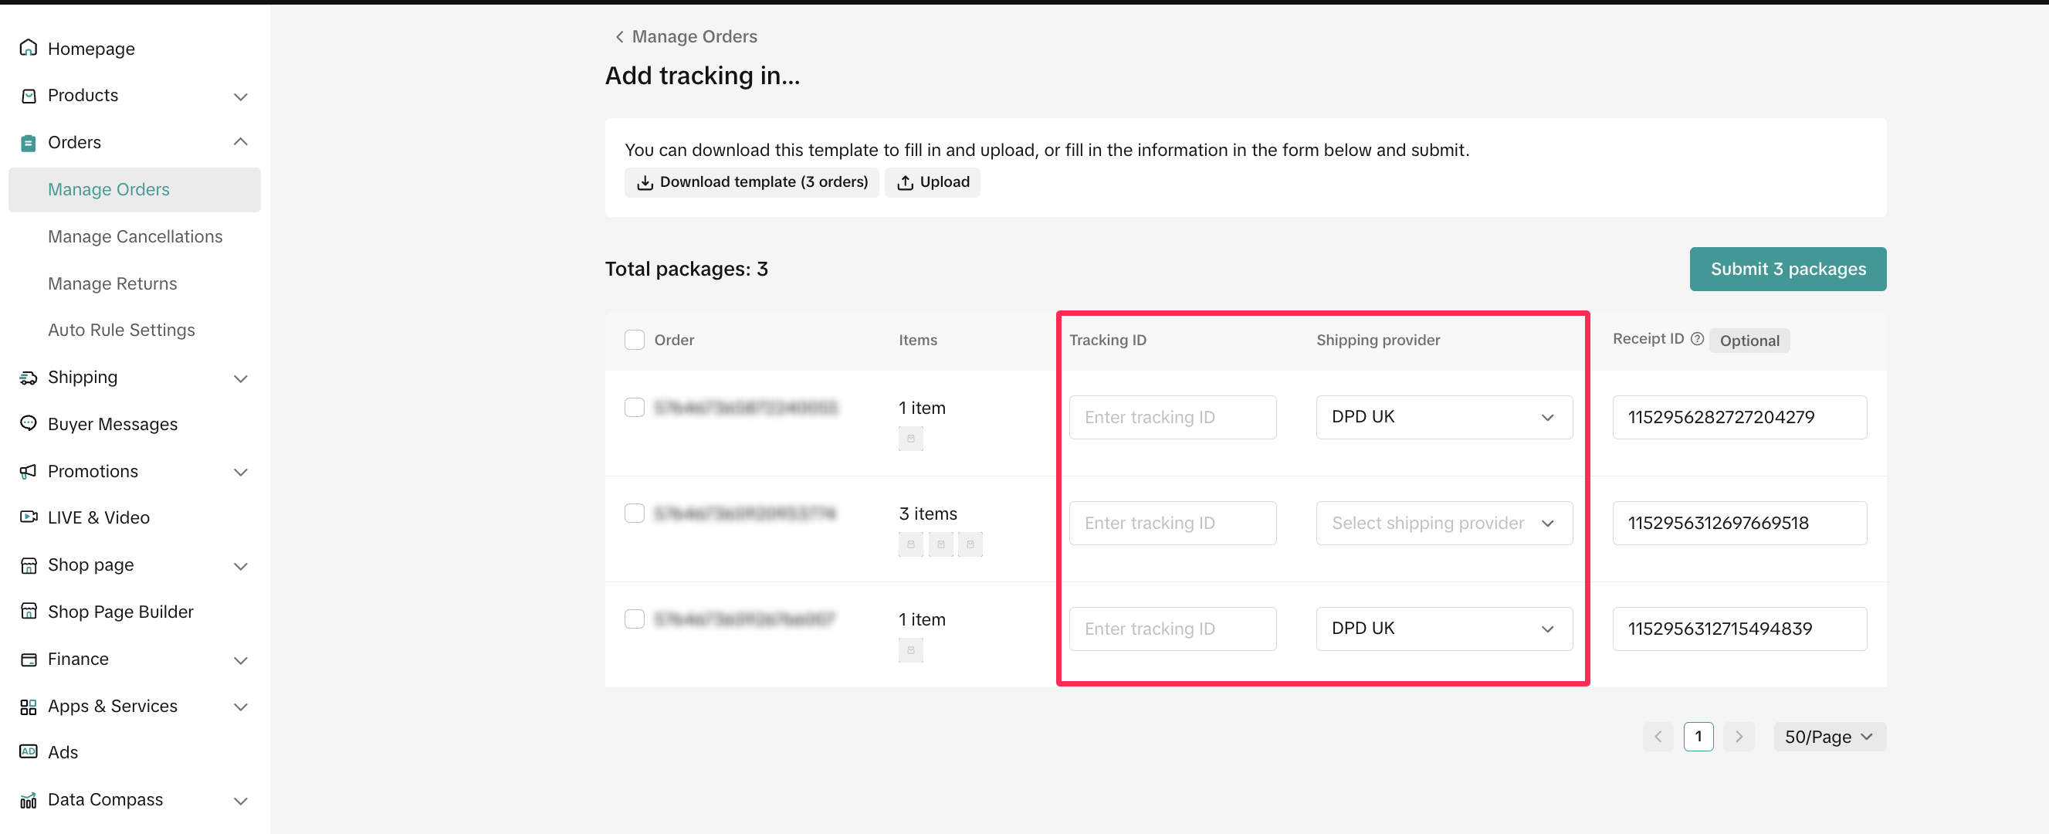Click the Buyer Messages chat icon
Screen dimensions: 2049x834
(28, 423)
